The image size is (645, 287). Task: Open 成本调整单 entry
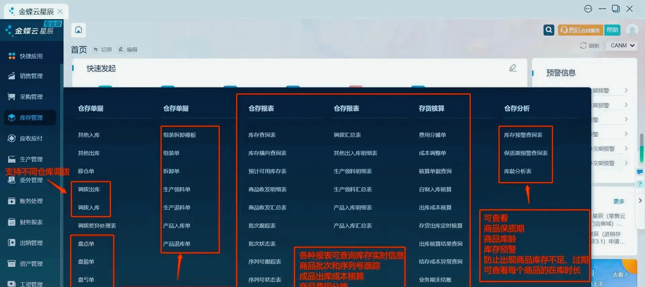432,153
